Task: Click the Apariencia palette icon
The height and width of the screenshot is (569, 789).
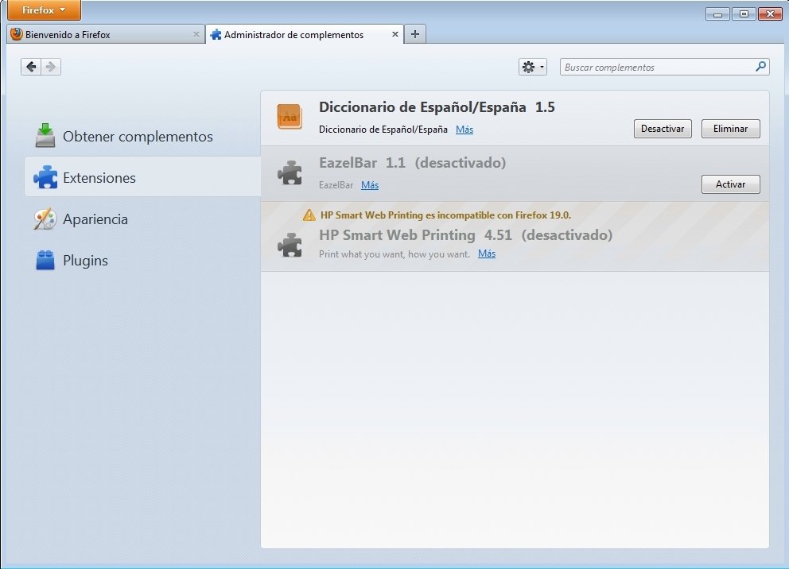Action: coord(45,219)
